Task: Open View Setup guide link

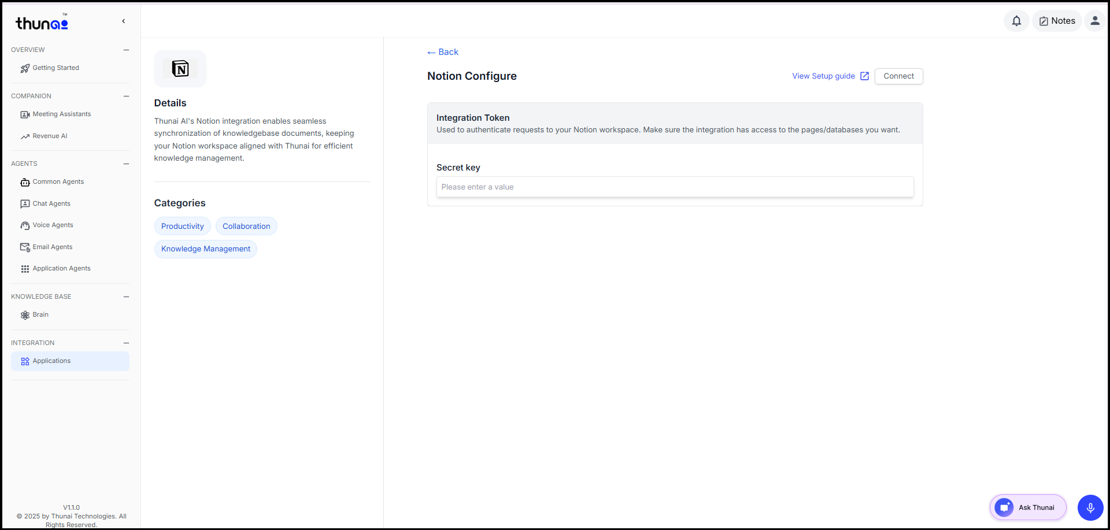Action: (x=823, y=76)
